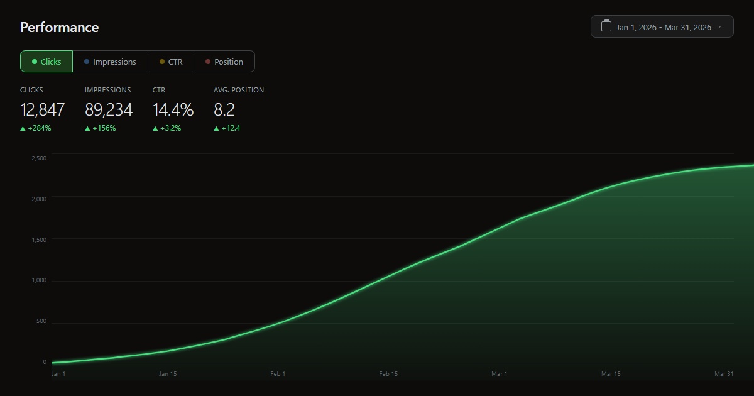Click the Mar 31 x-axis label
The height and width of the screenshot is (396, 754).
coord(724,373)
